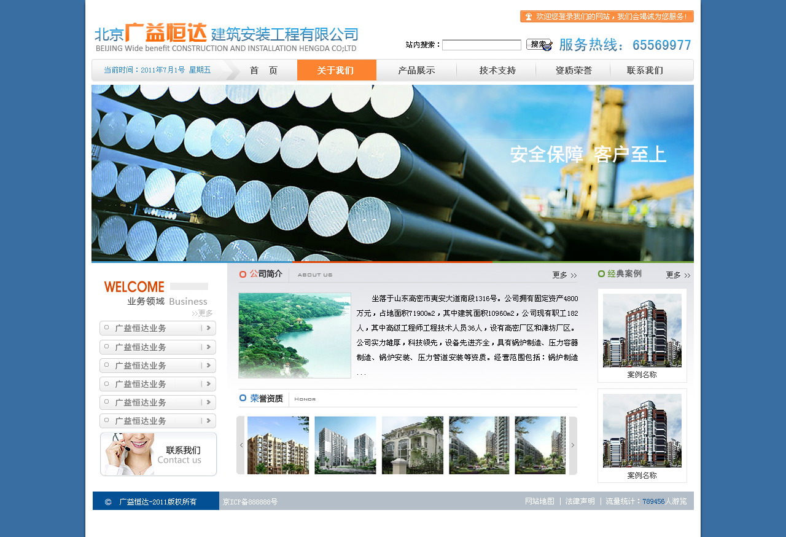Open the first 案例名称 building thumbnail
The image size is (786, 537).
(x=642, y=331)
